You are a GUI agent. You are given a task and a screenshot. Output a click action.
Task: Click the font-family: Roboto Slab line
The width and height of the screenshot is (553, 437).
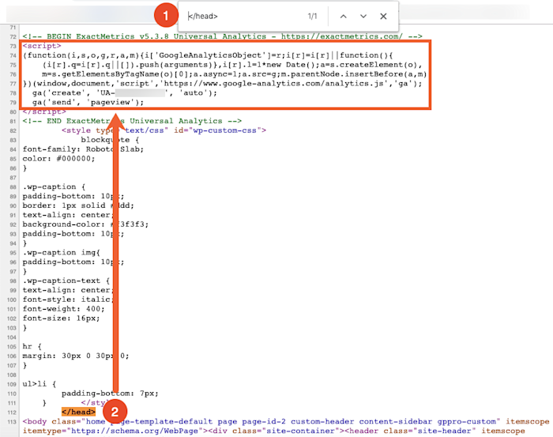[83, 149]
